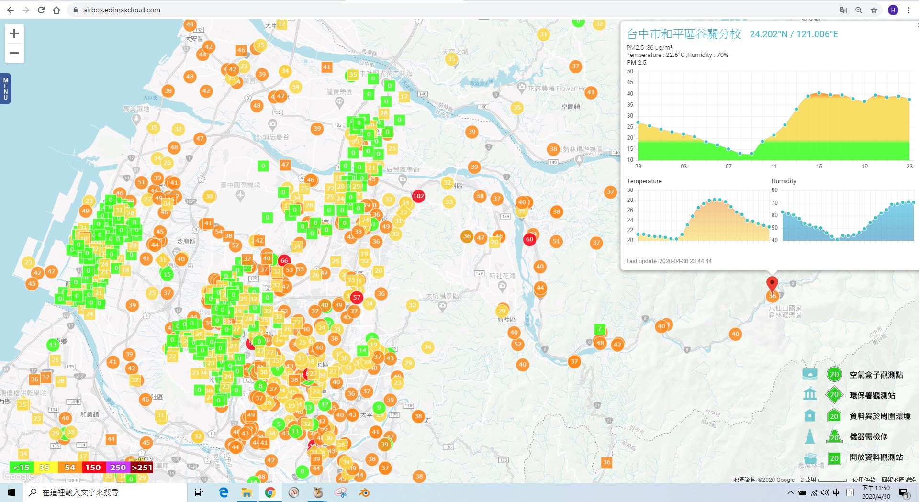Screen dimensions: 919x502
Task: Click the purple 250 legend swatch
Action: [118, 467]
